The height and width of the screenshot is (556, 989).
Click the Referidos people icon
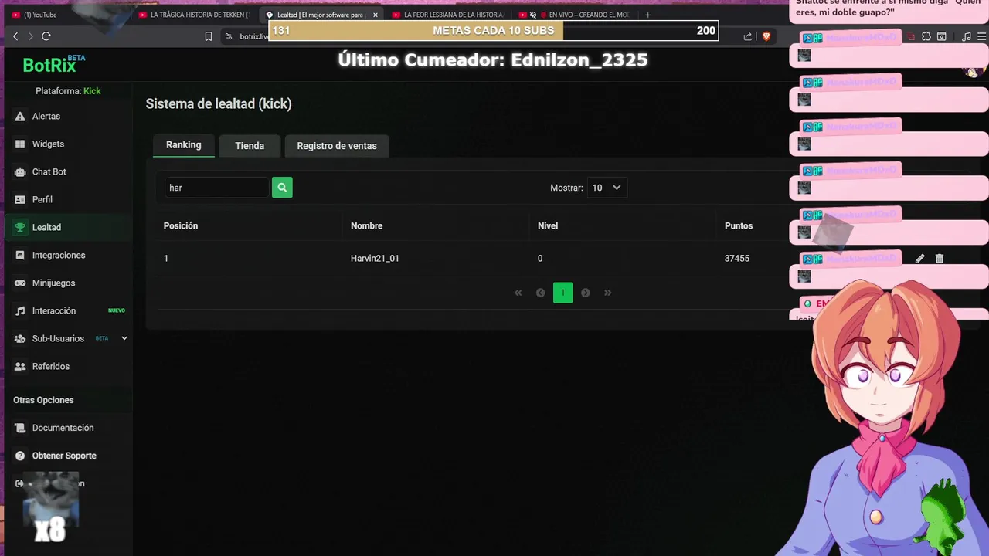20,366
